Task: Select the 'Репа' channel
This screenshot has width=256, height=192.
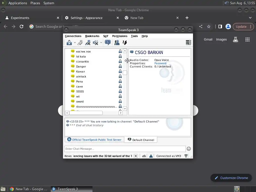Action: [x=79, y=81]
